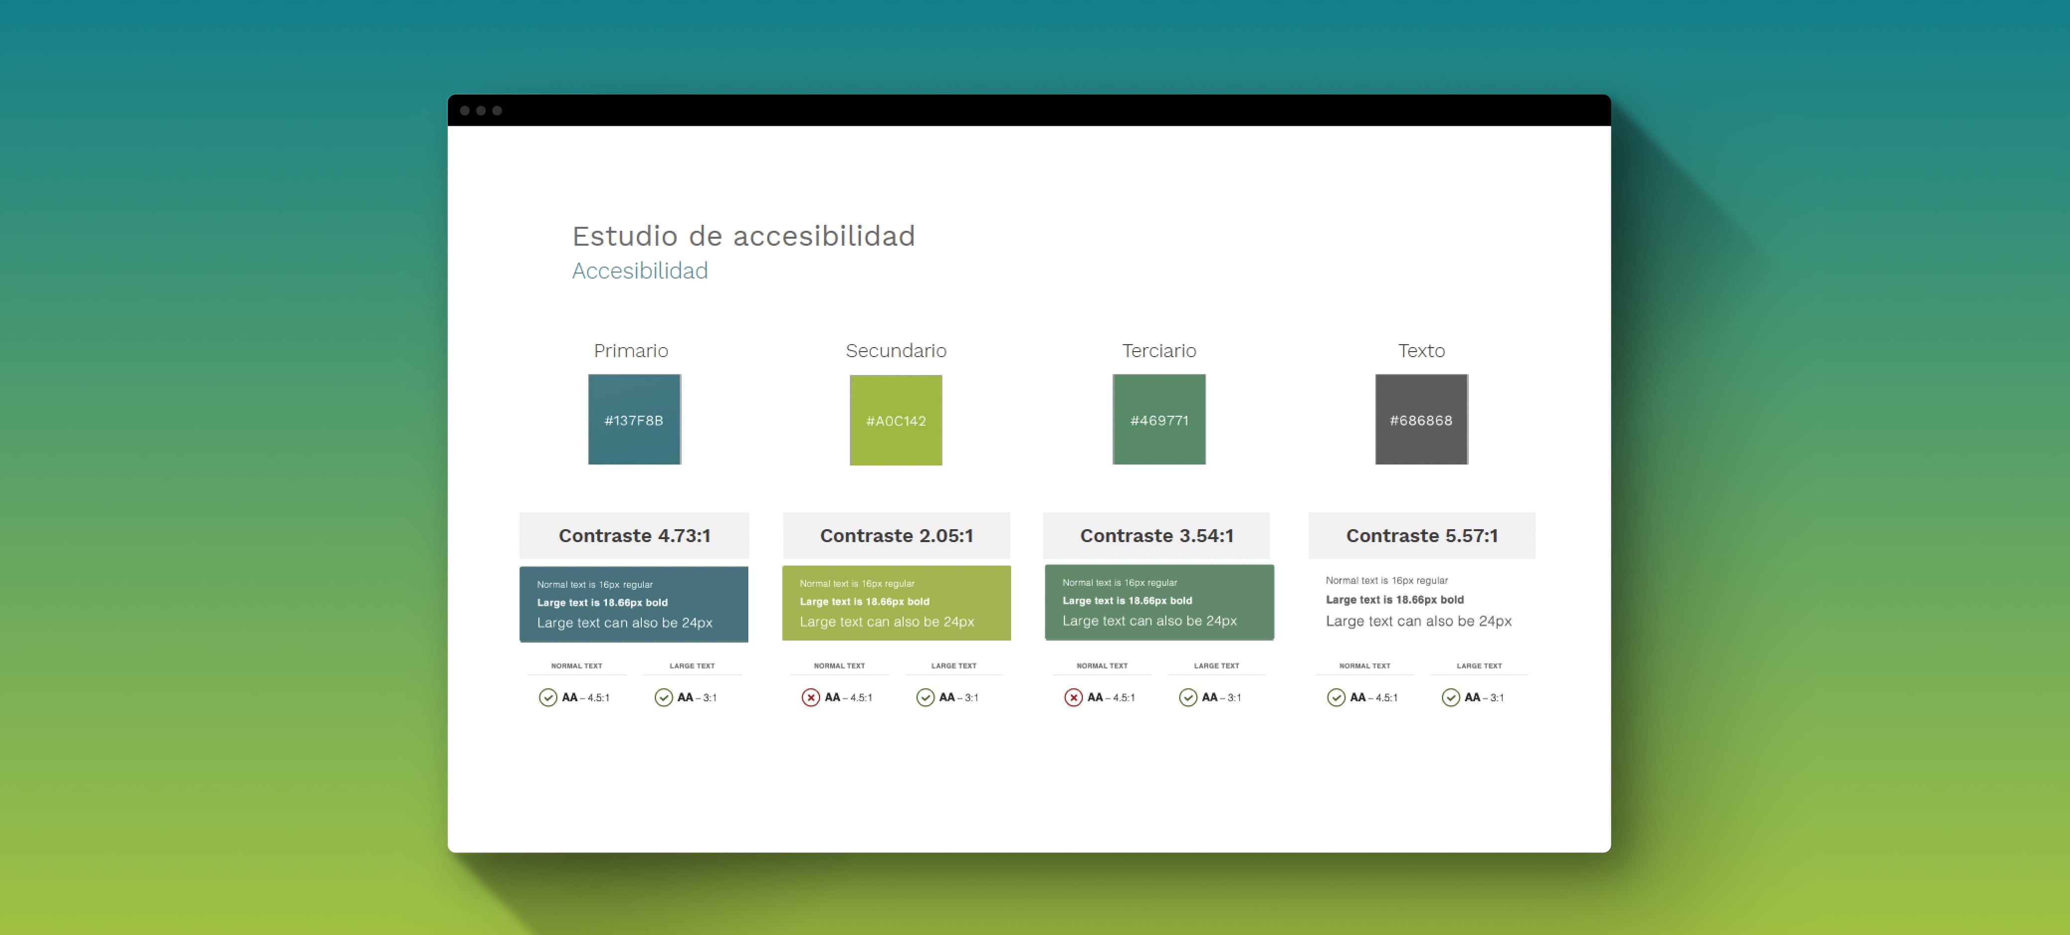Click the Contraste 5.57:1 header
2070x935 pixels.
(1422, 536)
